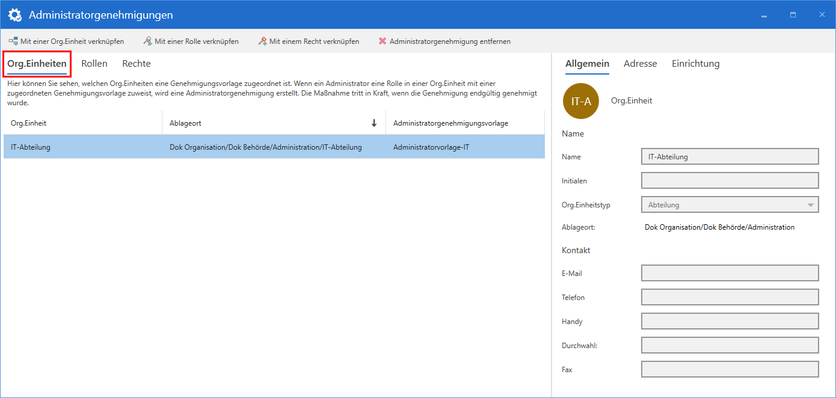Screen dimensions: 836x398
Task: Switch to the Rollen tab
Action: 94,63
